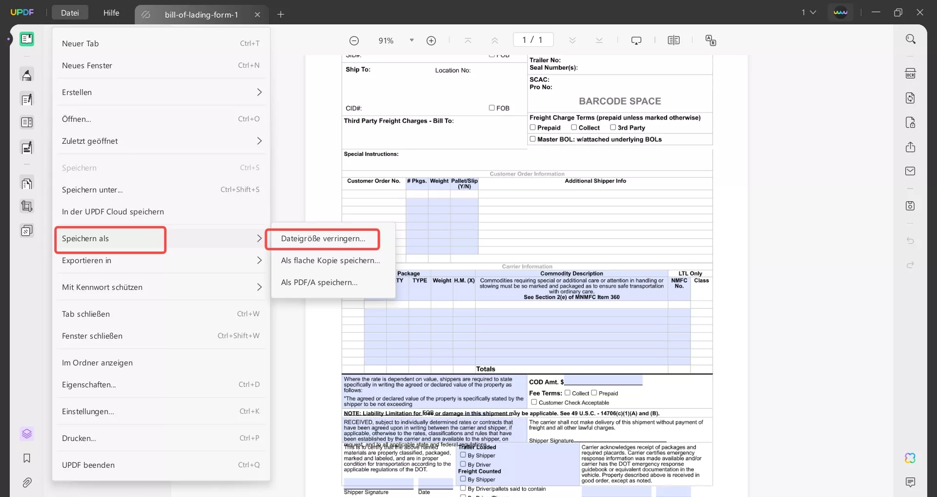Viewport: 937px width, 497px height.
Task: Click the page number input field
Action: 533,40
